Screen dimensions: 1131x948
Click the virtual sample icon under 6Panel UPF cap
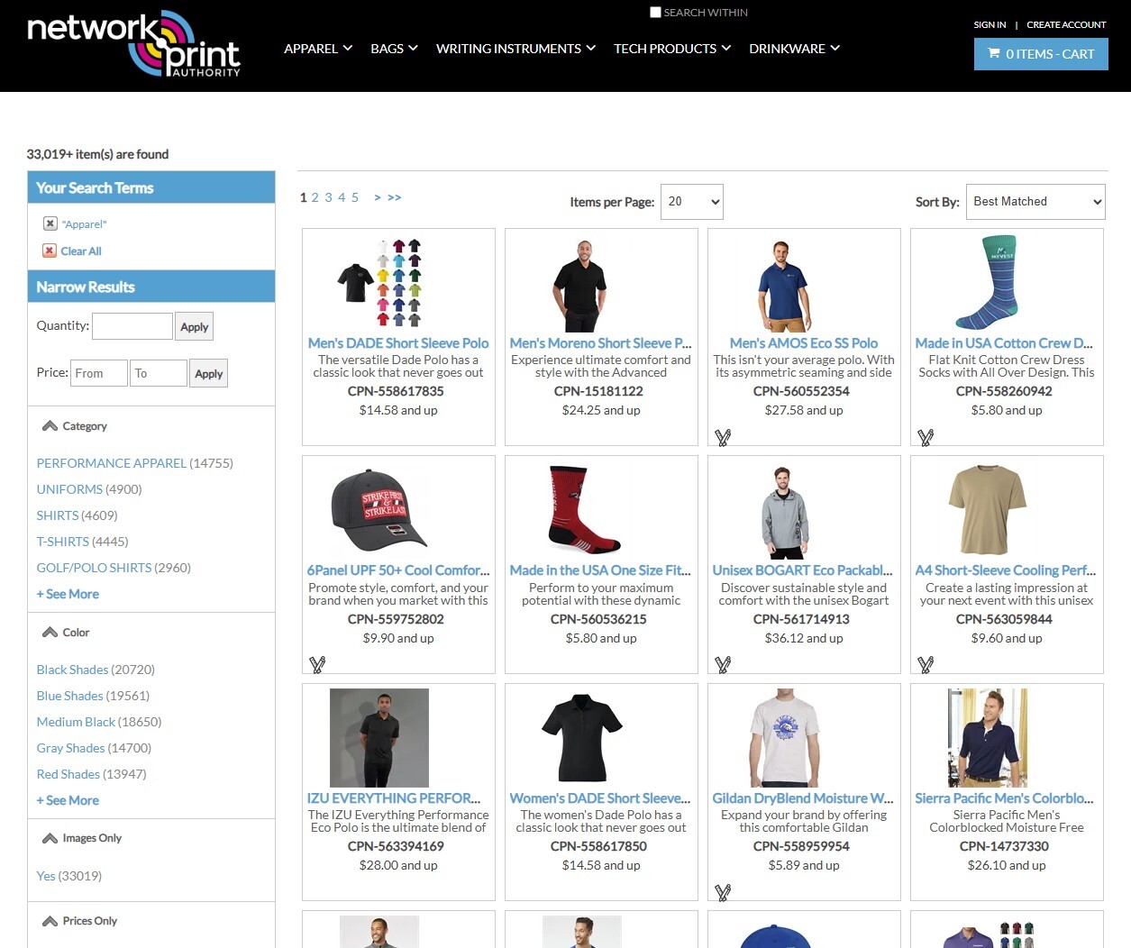(x=317, y=665)
